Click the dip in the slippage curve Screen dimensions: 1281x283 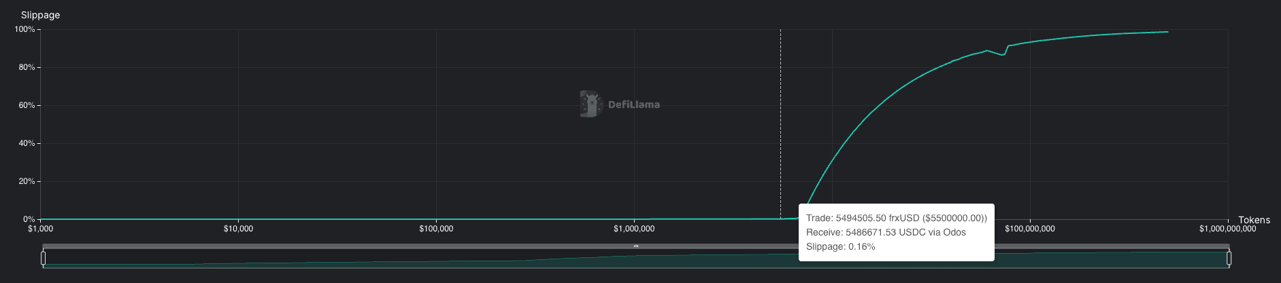point(1002,54)
